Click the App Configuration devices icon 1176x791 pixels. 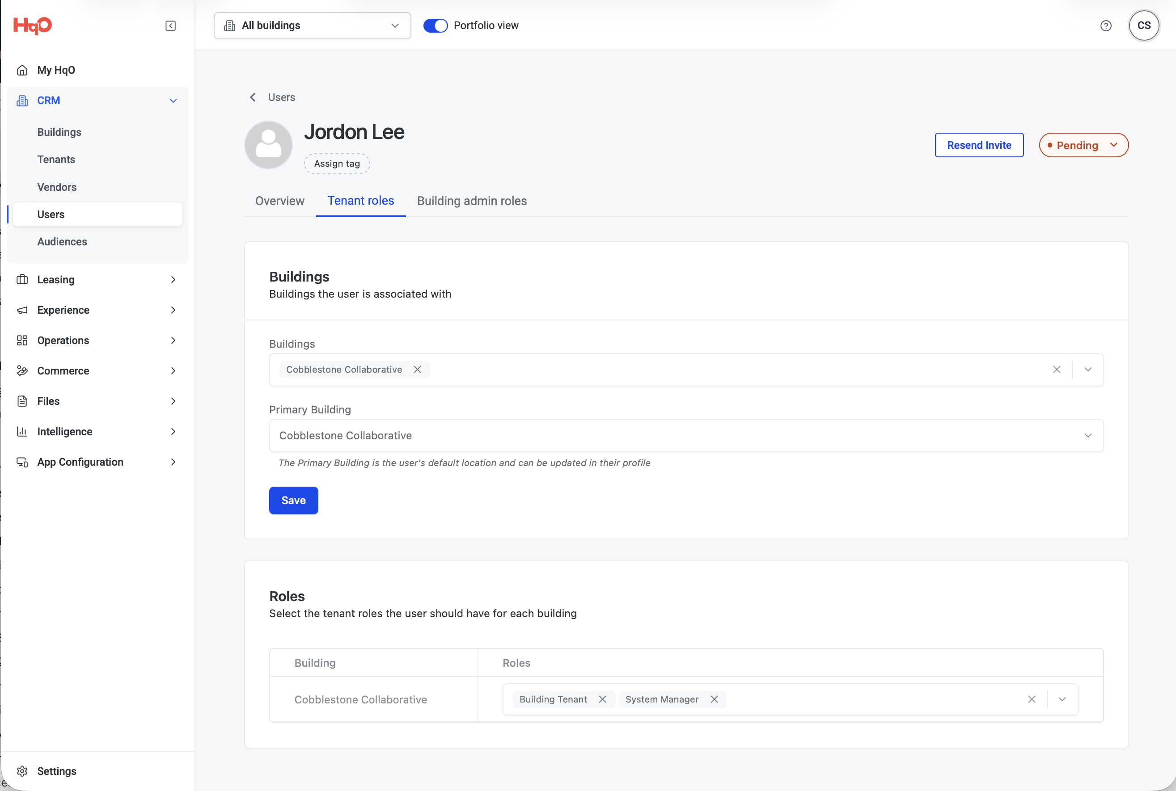coord(22,462)
